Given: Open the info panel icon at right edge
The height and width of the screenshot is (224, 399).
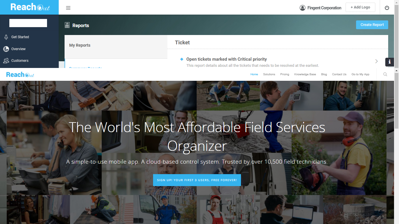Looking at the screenshot, I should tap(390, 62).
